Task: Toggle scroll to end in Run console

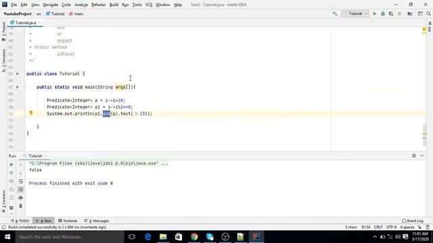Action: tap(20, 189)
